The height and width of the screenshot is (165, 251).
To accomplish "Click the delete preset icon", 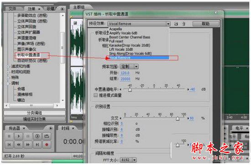I will tap(183, 24).
